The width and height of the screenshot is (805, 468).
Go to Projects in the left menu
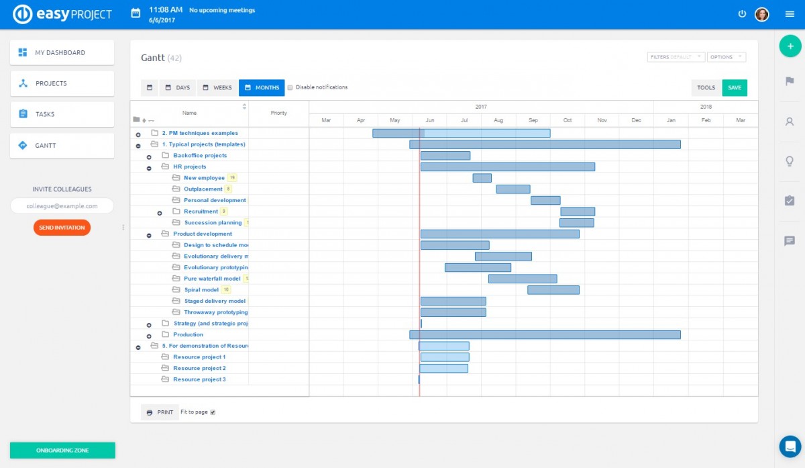(x=62, y=83)
